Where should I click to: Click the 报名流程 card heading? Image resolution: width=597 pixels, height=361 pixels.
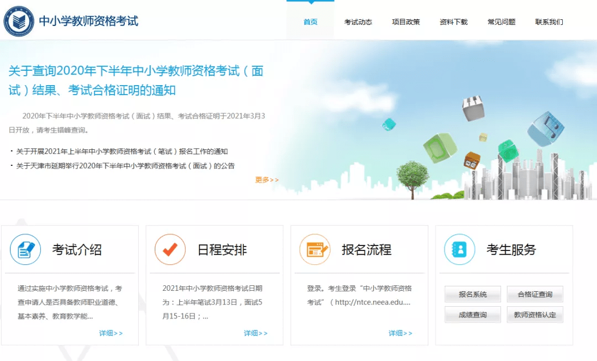pos(366,250)
